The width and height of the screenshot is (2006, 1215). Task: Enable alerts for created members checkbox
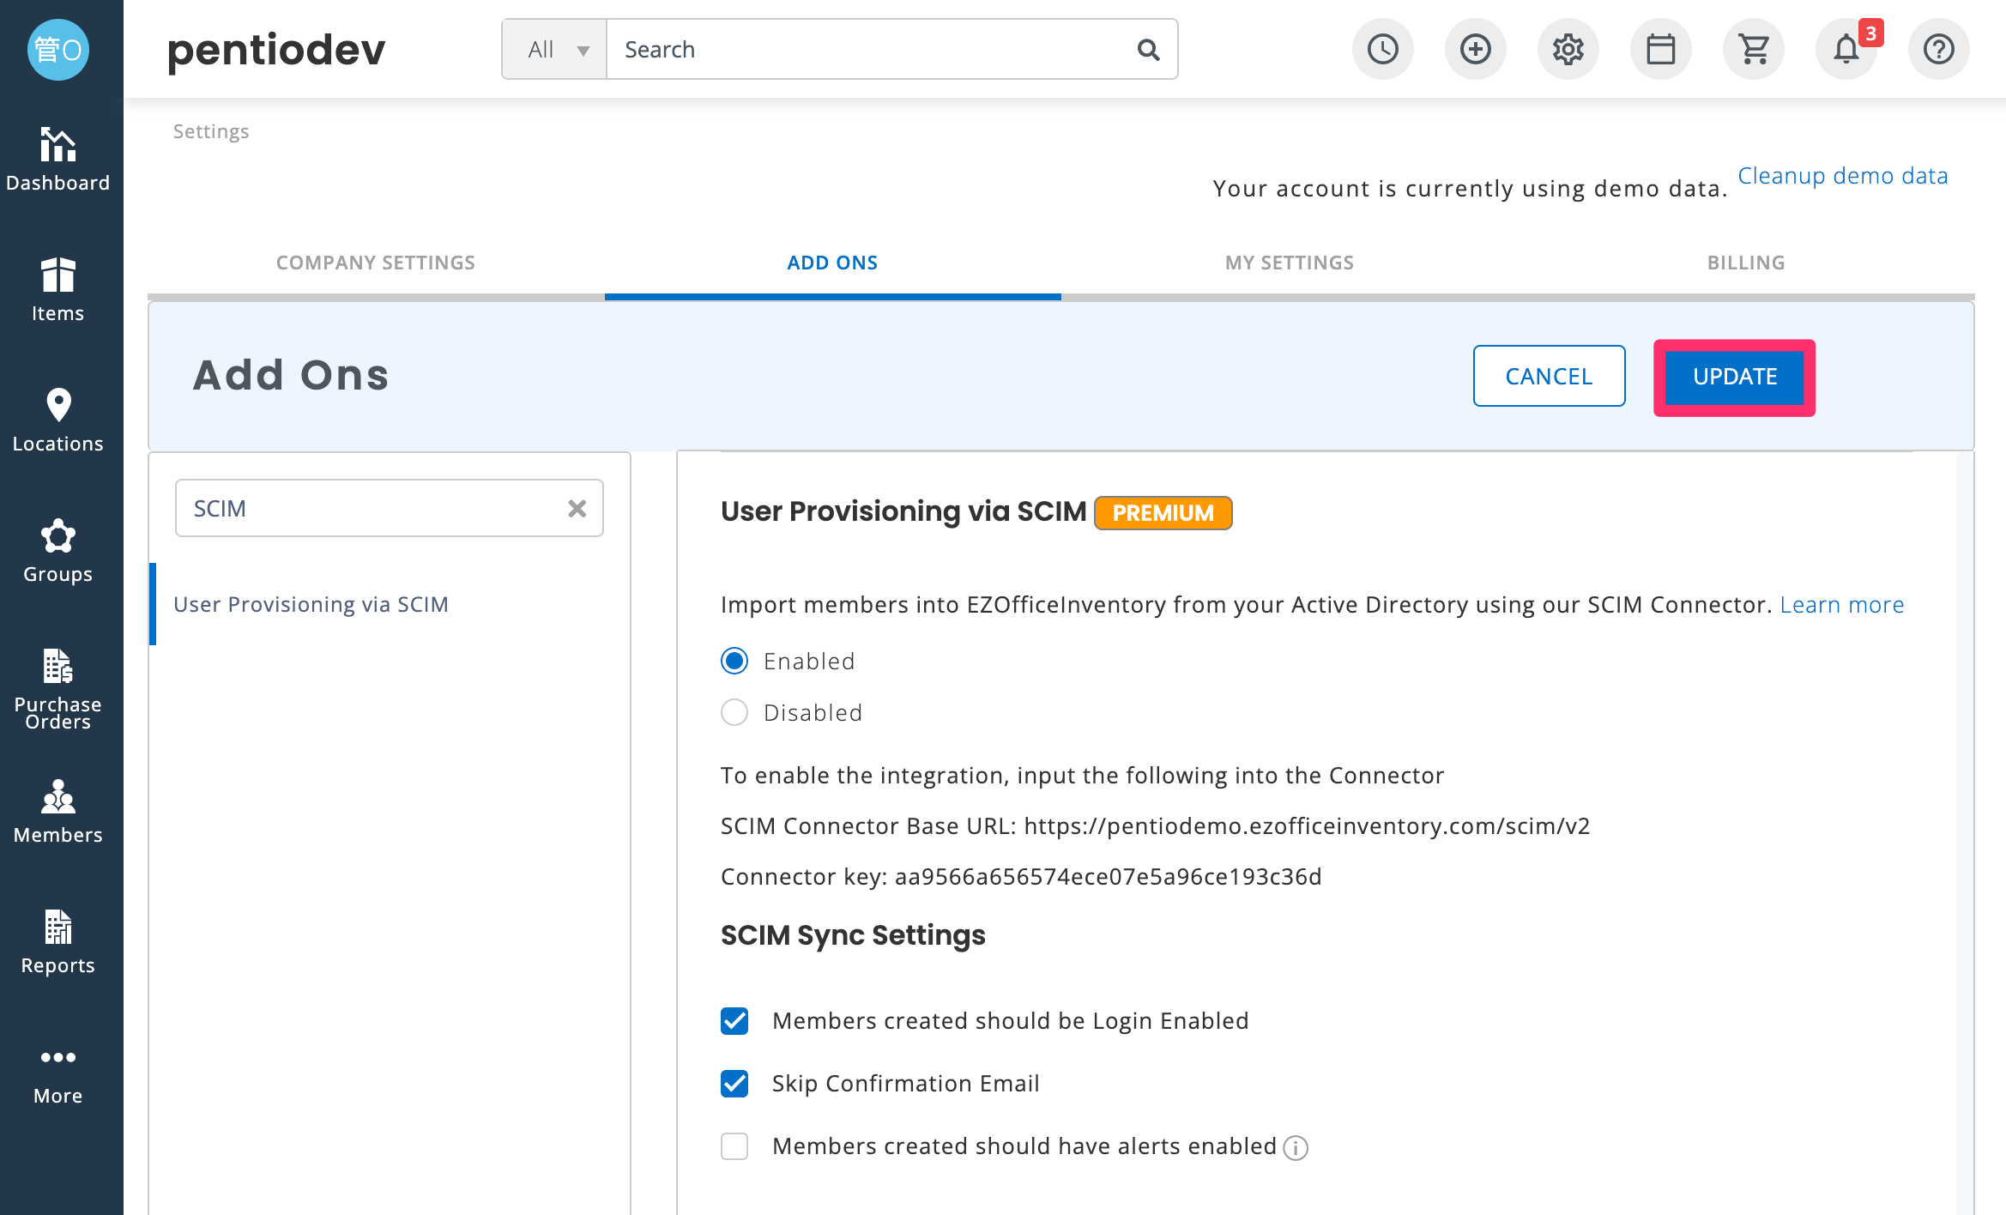[x=734, y=1146]
